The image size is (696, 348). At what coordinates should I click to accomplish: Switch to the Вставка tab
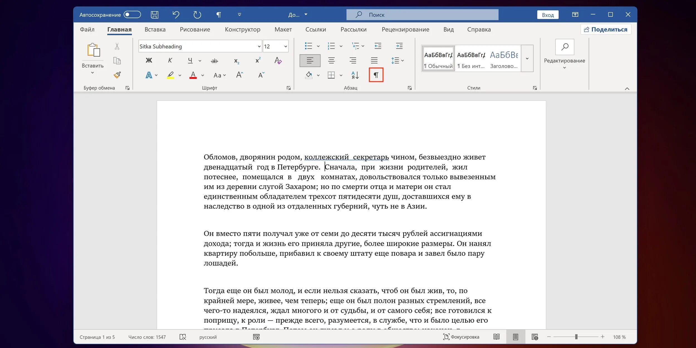(155, 30)
